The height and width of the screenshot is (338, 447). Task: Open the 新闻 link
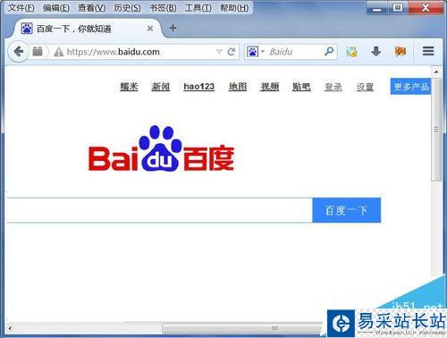coord(161,87)
